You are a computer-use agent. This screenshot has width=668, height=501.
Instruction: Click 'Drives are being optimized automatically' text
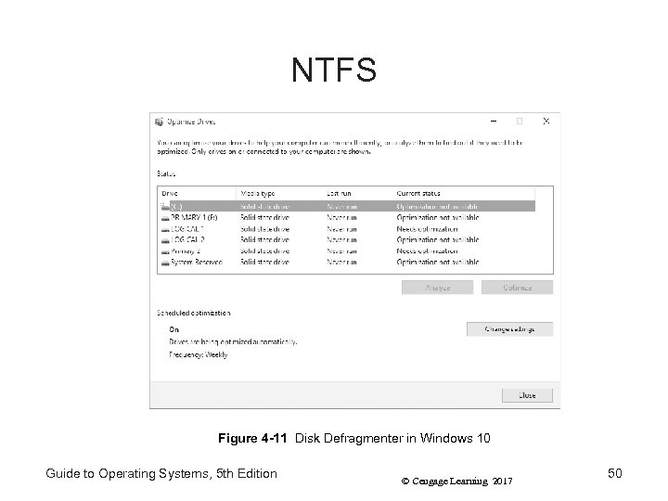[x=233, y=342]
